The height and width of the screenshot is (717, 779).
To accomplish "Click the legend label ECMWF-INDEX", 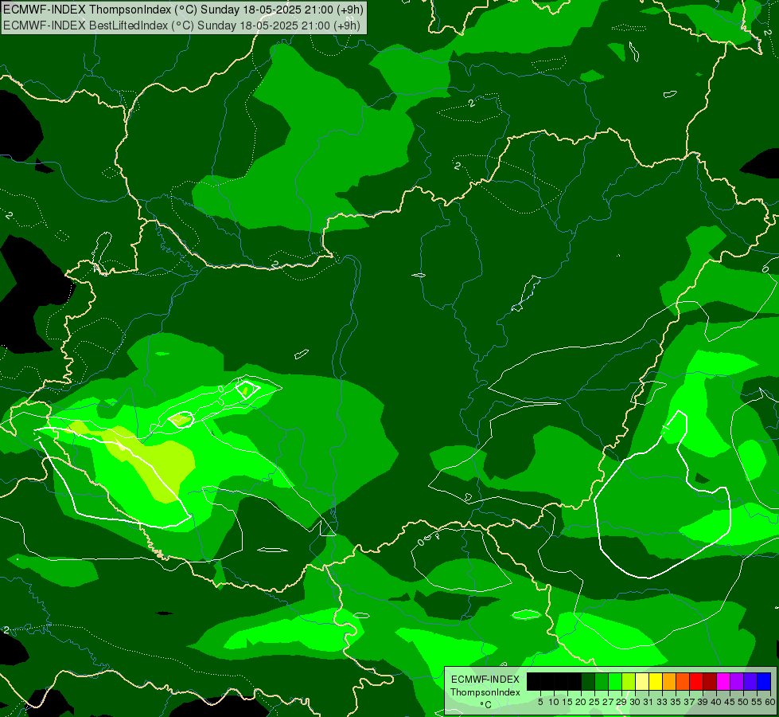I will point(485,680).
